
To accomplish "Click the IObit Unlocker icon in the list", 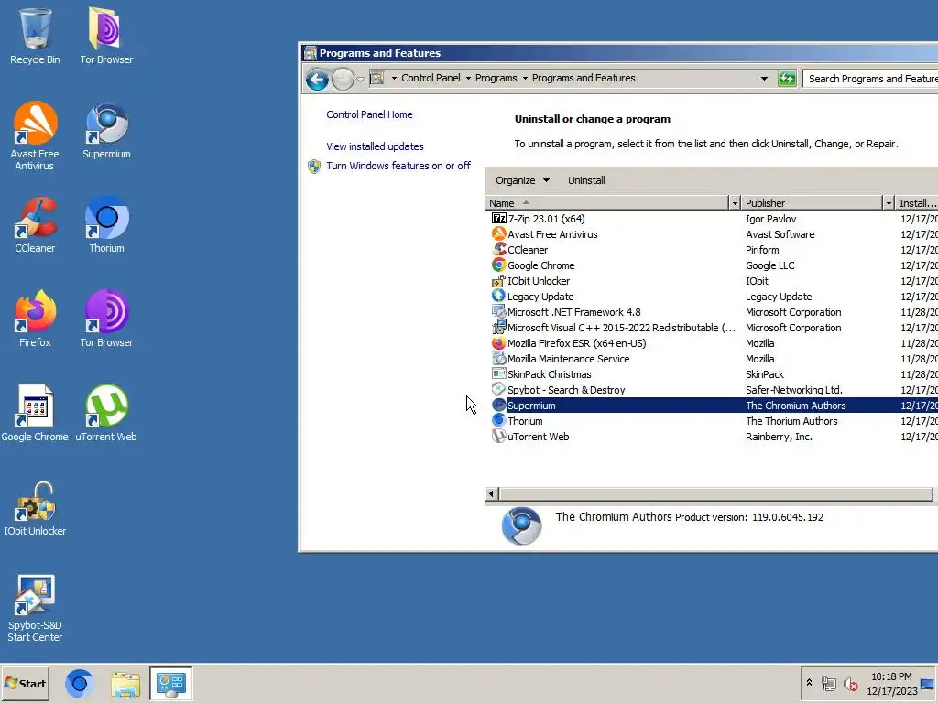I will coord(498,280).
